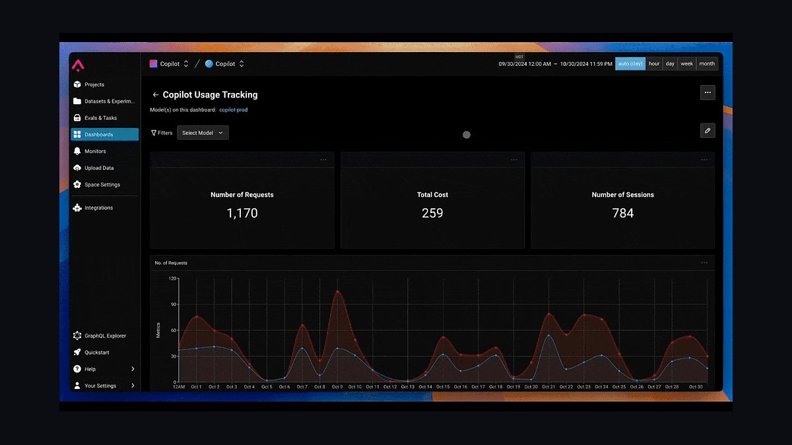This screenshot has height=445, width=792.
Task: Open Space Settings page
Action: click(105, 185)
